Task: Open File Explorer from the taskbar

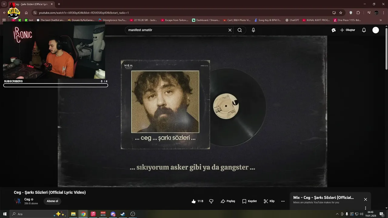Action: click(73, 214)
